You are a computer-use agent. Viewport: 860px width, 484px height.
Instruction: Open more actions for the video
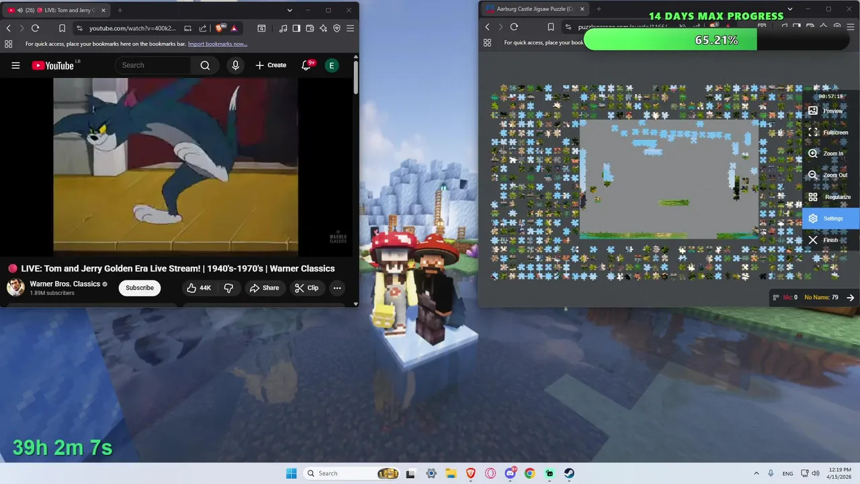point(337,288)
